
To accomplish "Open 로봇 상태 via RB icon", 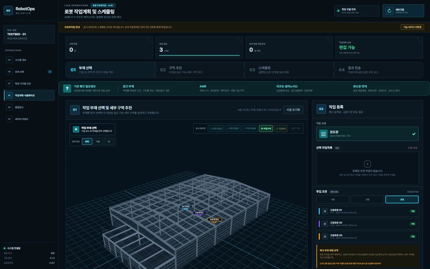I will pyautogui.click(x=9, y=72).
